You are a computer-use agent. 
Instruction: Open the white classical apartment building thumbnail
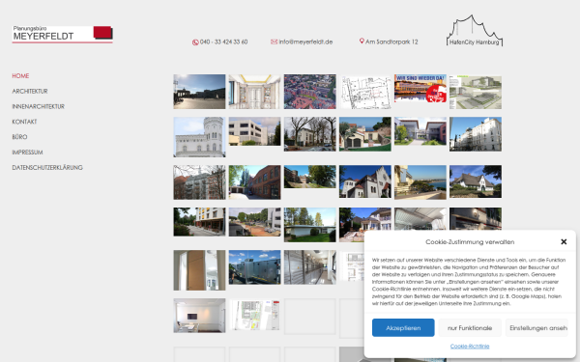coord(476,134)
